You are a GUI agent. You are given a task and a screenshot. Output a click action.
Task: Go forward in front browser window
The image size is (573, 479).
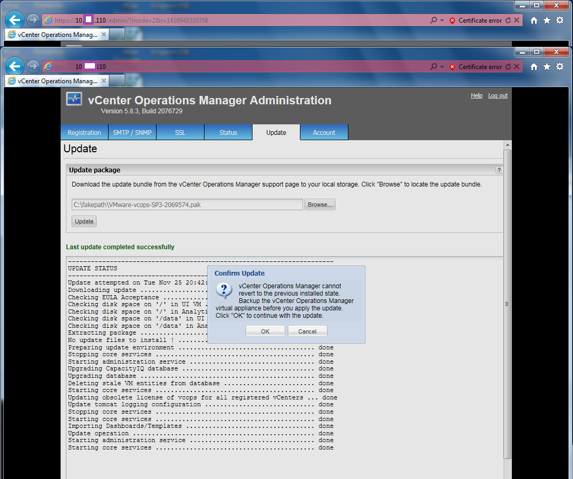tap(33, 66)
